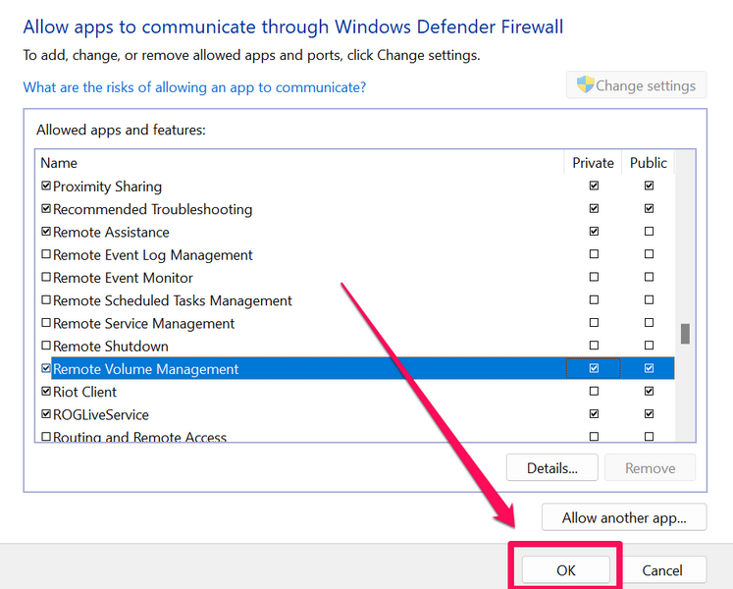Click the Public column header
Screen dimensions: 733x589
pyautogui.click(x=648, y=163)
